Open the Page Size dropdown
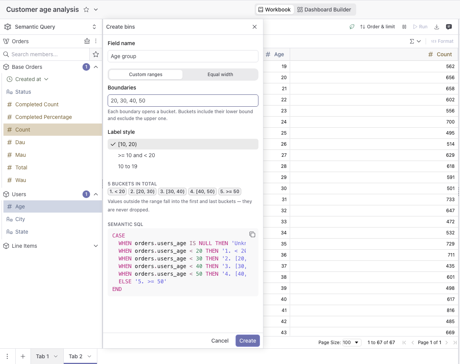The image size is (460, 364). coord(352,343)
